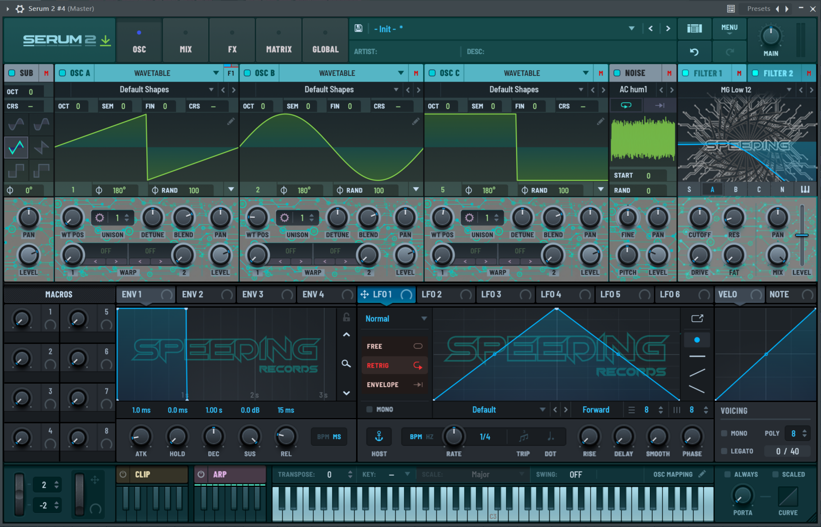Click the MENU button
This screenshot has width=821, height=527.
click(729, 28)
